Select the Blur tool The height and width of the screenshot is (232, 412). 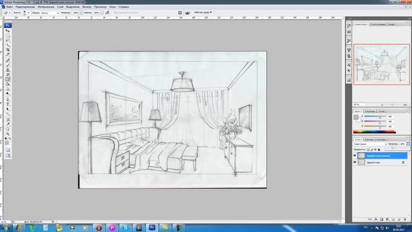(8, 89)
